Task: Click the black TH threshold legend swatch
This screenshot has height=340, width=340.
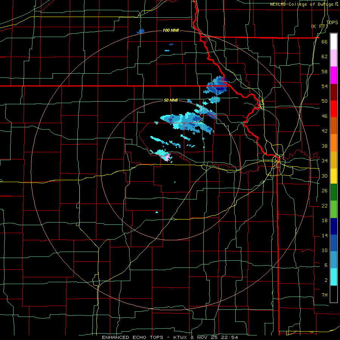Action: click(x=334, y=294)
